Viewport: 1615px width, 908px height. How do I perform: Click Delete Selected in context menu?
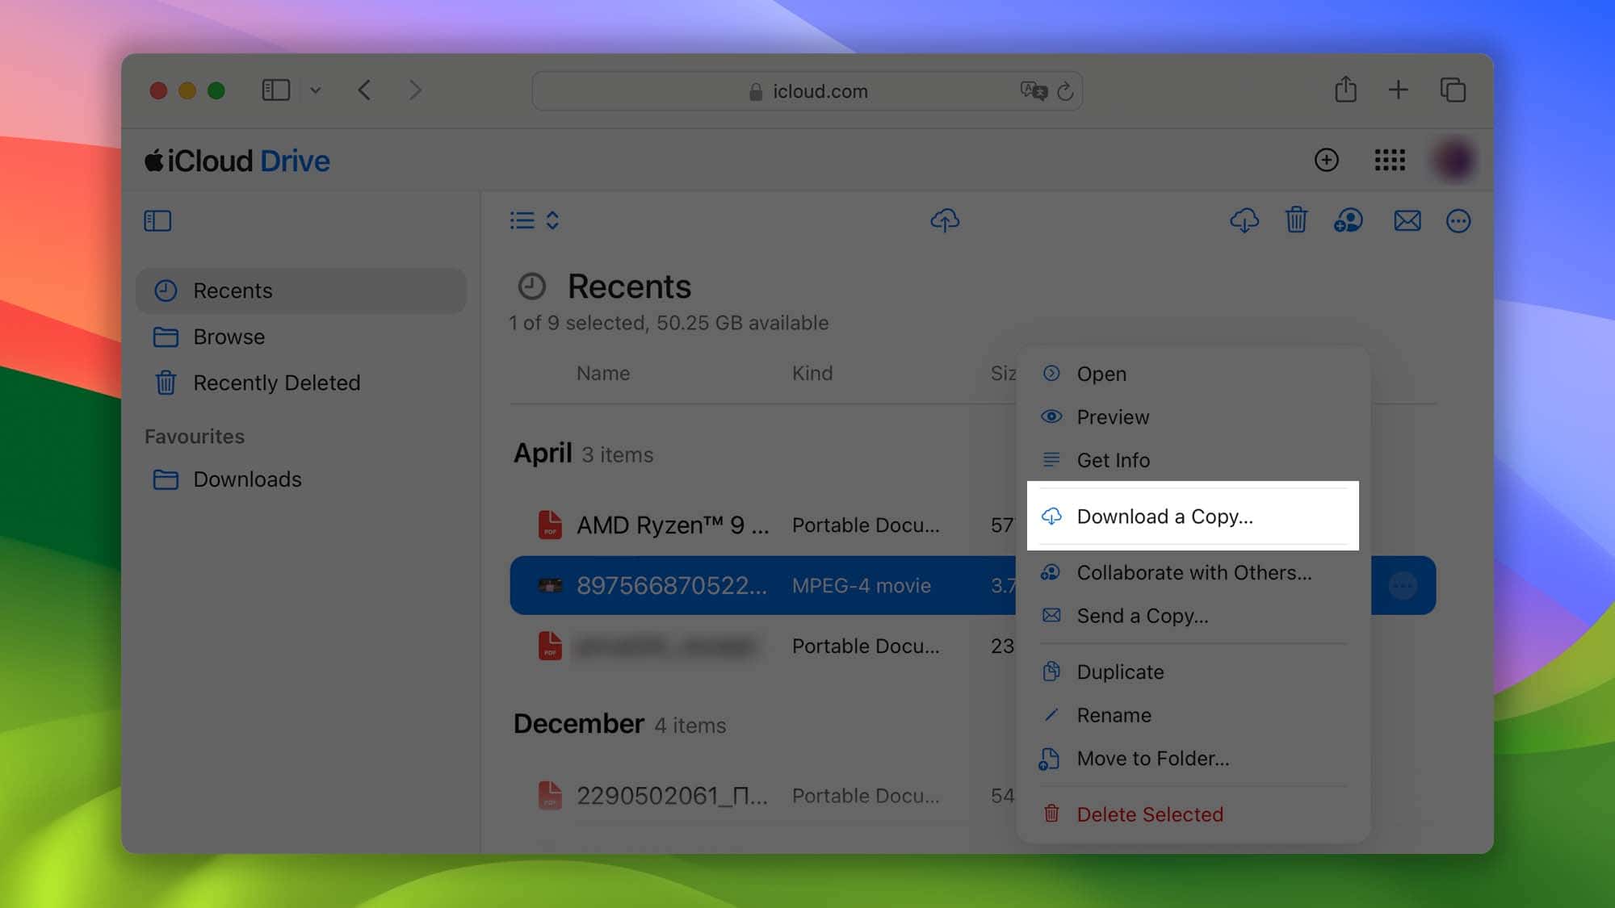click(x=1149, y=814)
